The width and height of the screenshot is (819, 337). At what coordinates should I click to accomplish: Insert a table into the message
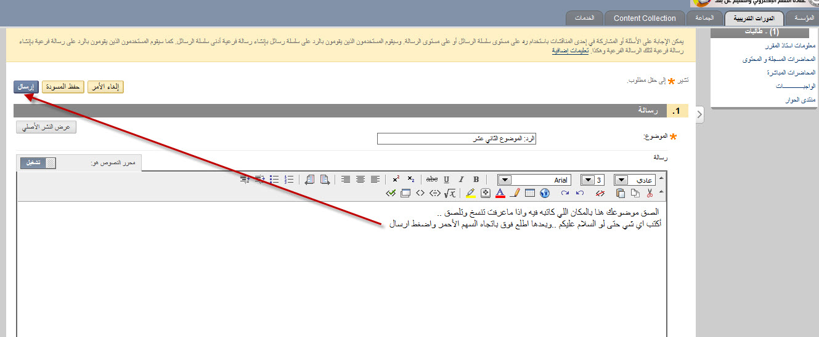(529, 193)
